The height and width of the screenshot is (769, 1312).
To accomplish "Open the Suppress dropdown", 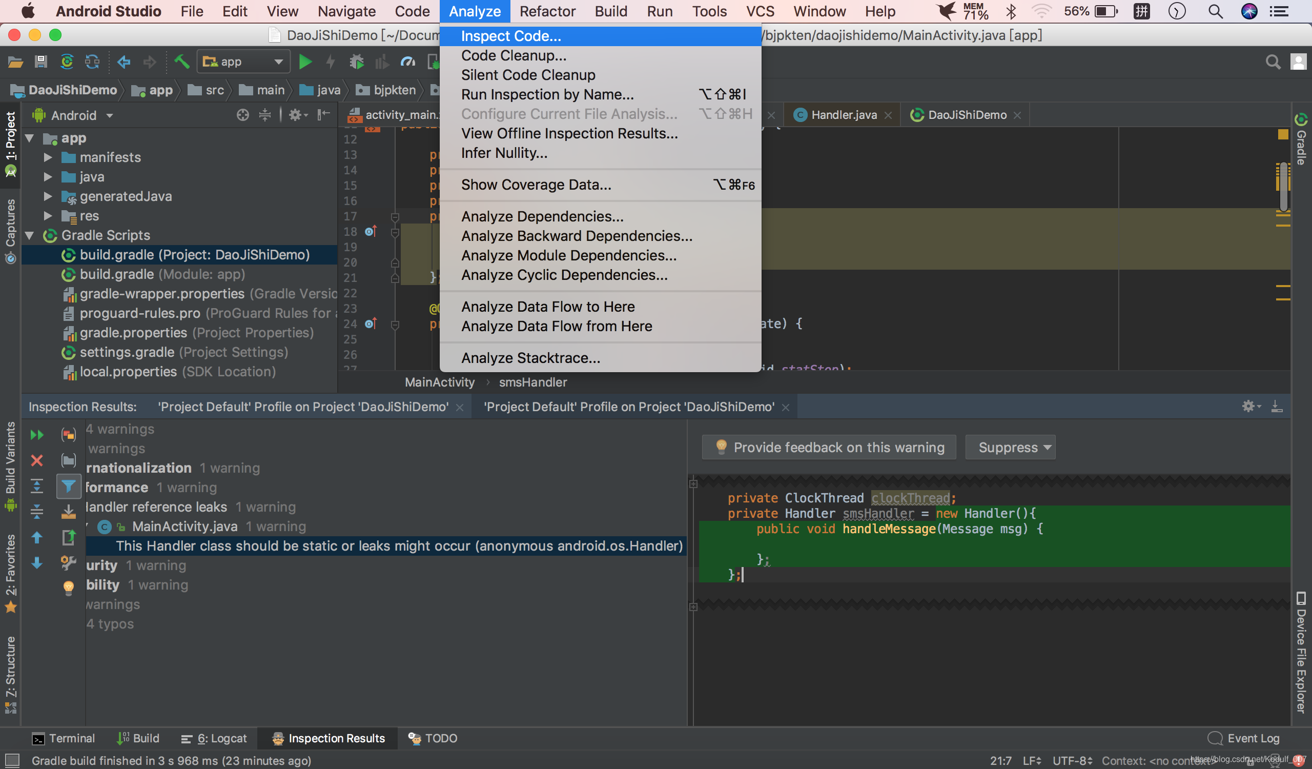I will (x=1010, y=447).
